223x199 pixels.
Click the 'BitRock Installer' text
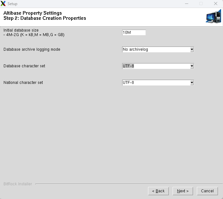(x=18, y=184)
